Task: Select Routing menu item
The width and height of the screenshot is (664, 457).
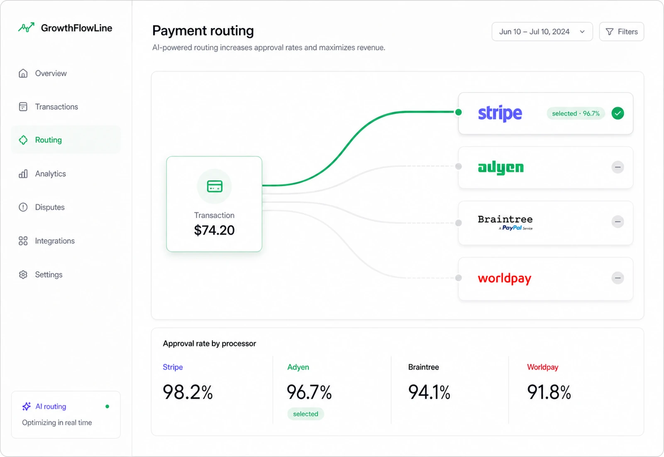Action: tap(66, 140)
